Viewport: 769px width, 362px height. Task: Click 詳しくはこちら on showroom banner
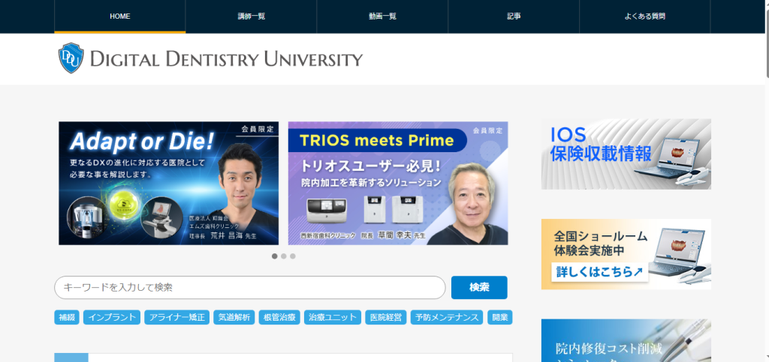pyautogui.click(x=599, y=272)
